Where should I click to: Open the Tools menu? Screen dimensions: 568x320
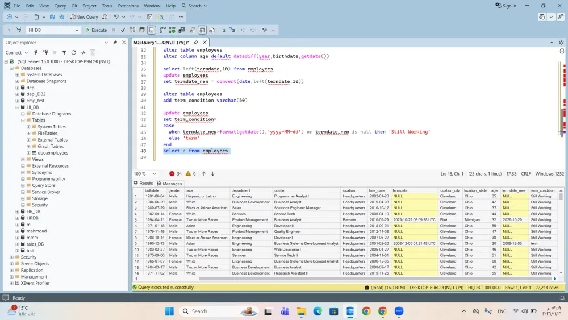(x=107, y=6)
